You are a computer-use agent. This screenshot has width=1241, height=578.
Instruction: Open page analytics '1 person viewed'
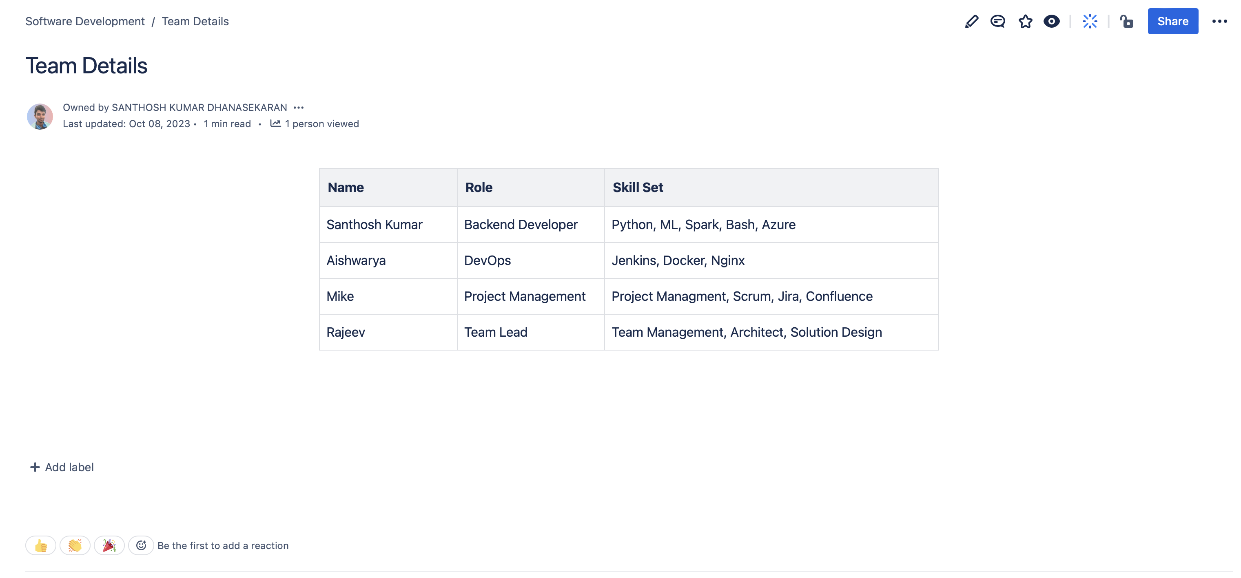315,124
